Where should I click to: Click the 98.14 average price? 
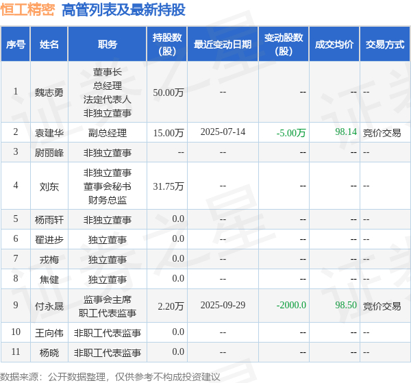point(346,132)
